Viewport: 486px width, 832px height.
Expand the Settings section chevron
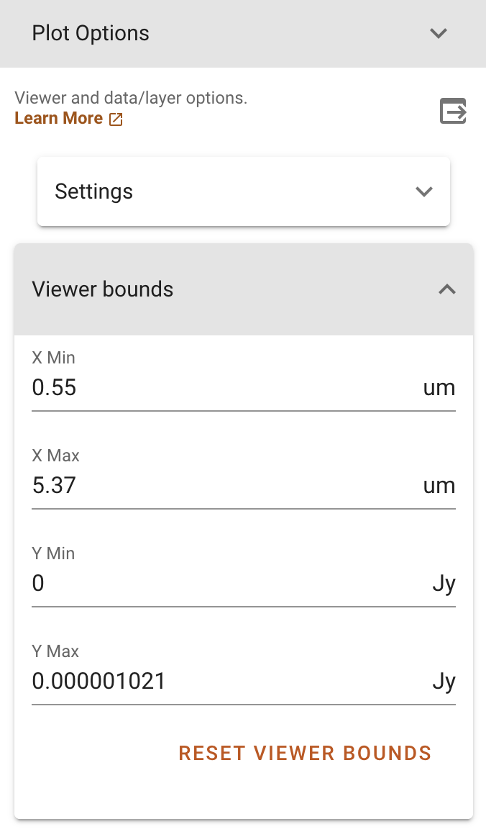point(424,192)
